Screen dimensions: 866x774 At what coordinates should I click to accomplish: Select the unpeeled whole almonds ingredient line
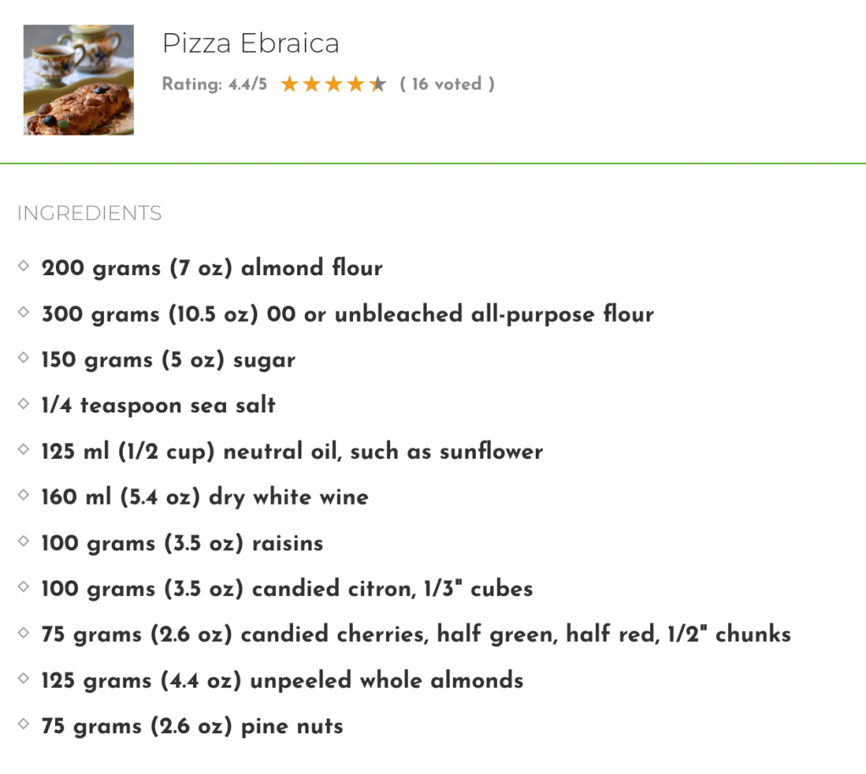(x=282, y=679)
